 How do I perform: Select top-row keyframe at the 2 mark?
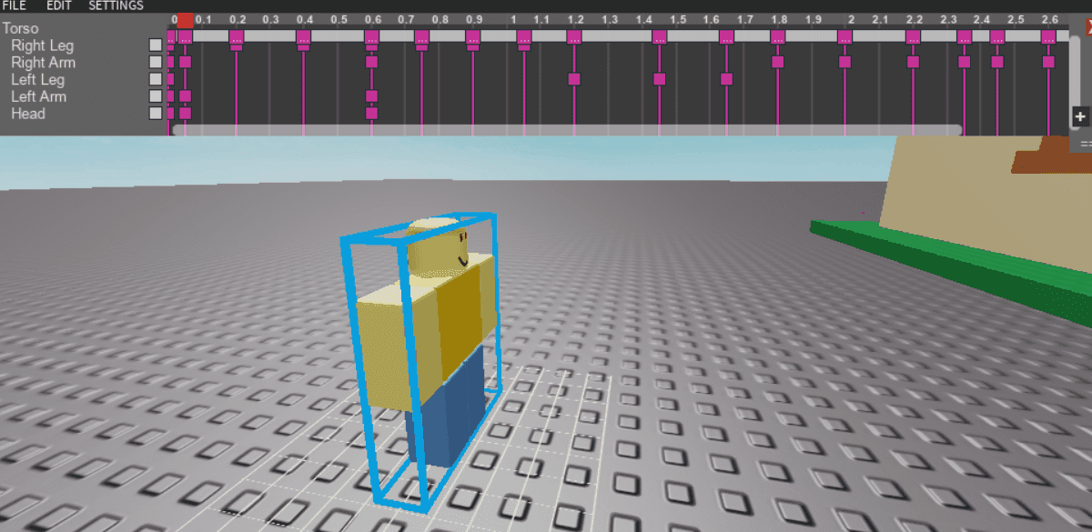[844, 36]
